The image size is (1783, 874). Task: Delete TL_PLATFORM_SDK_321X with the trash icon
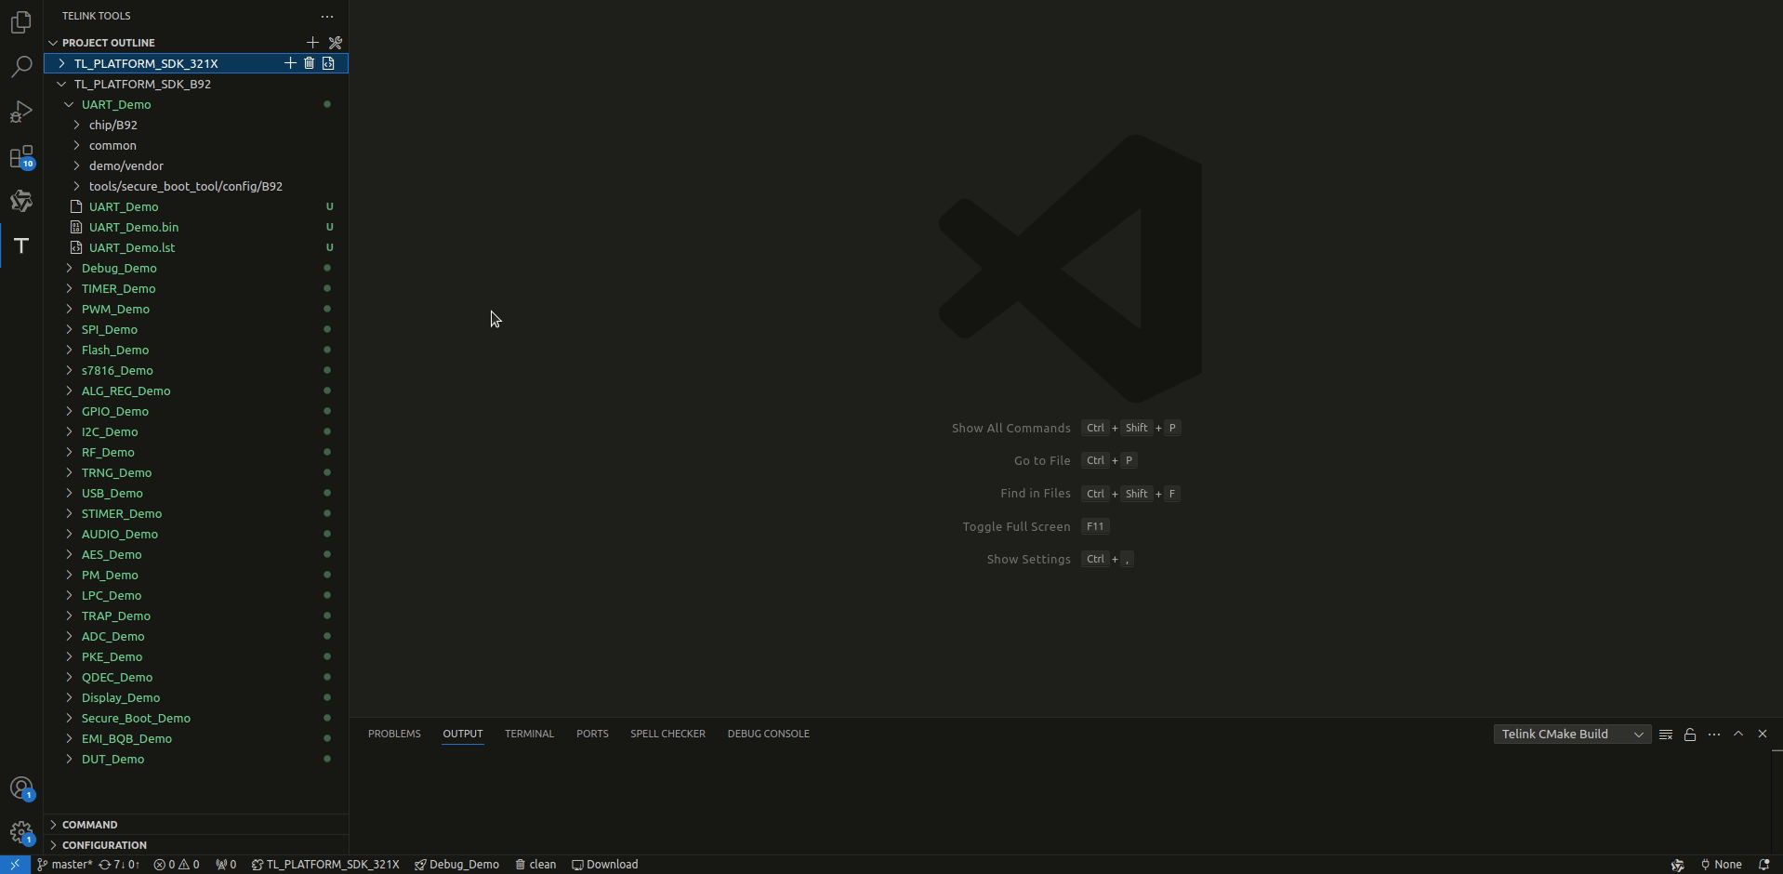[310, 63]
